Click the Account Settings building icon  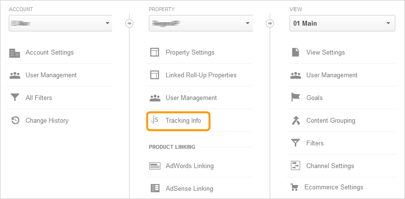(x=14, y=53)
